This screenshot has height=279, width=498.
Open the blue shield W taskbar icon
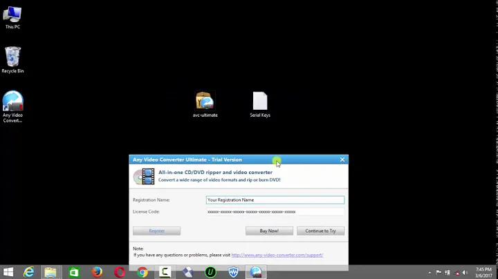(x=234, y=272)
